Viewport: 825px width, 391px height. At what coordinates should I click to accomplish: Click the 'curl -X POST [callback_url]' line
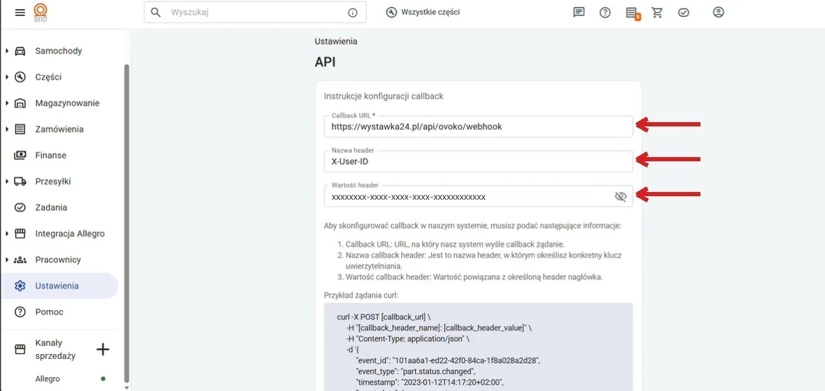click(384, 318)
